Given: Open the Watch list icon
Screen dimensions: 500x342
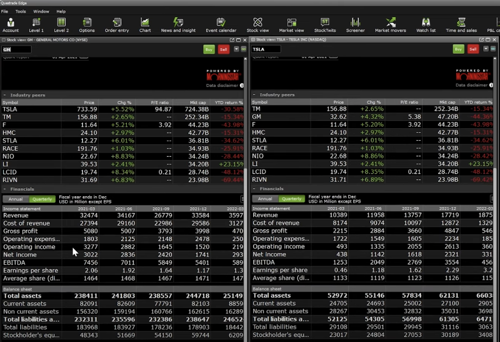Looking at the screenshot, I should [x=426, y=25].
